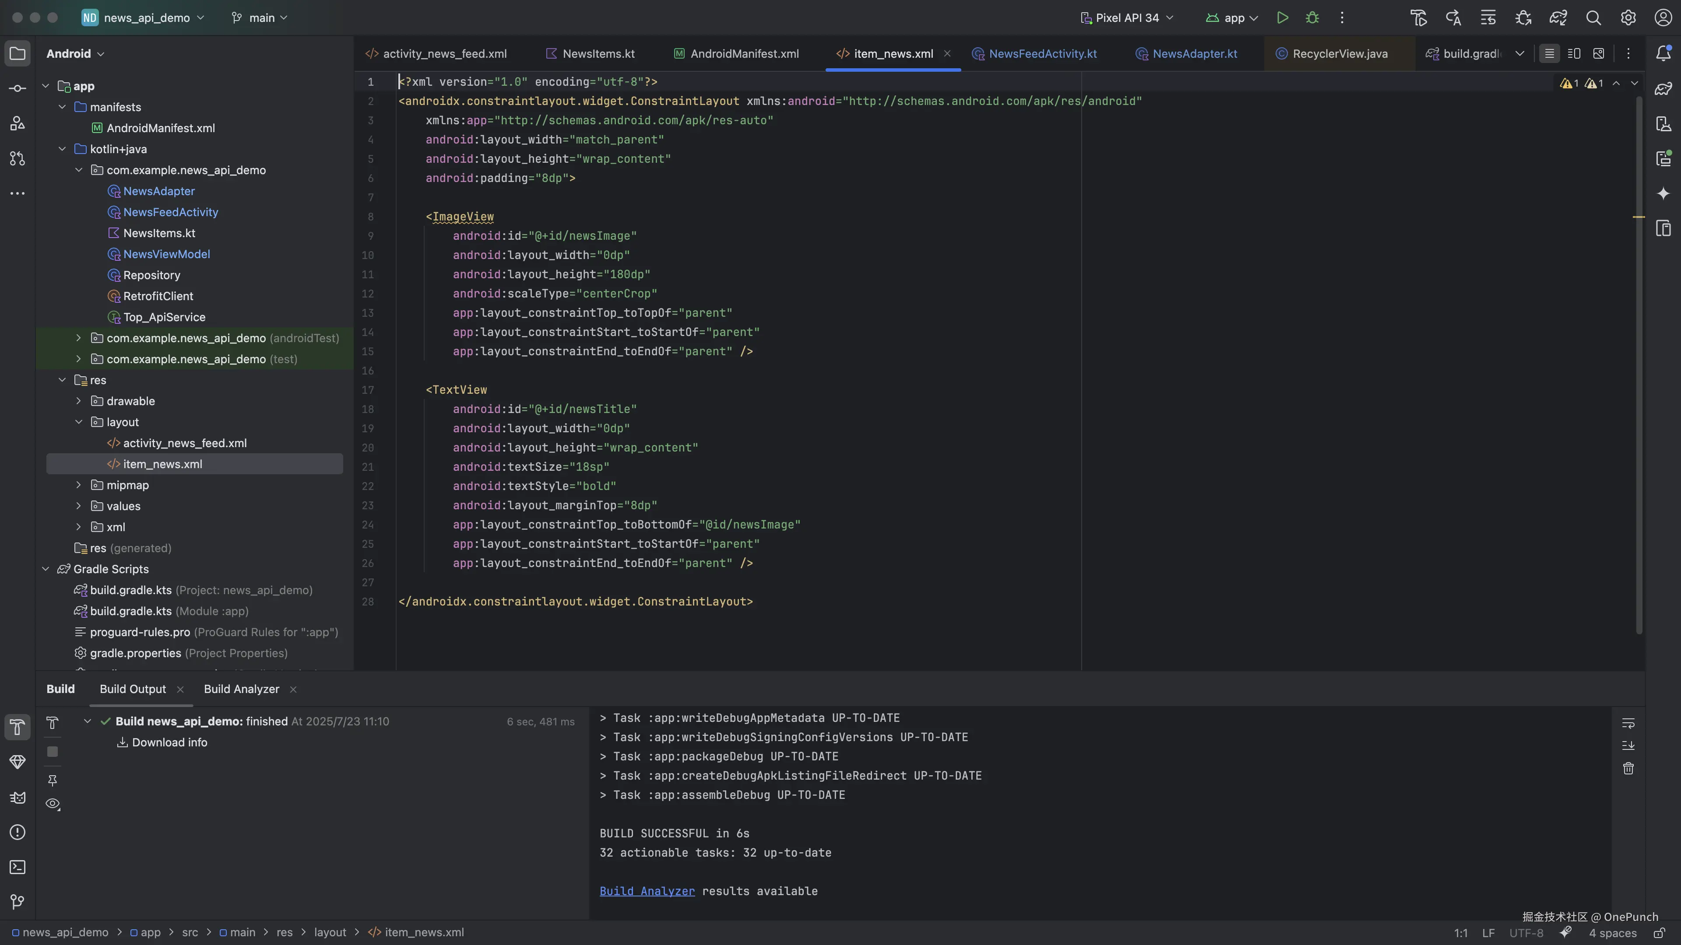The width and height of the screenshot is (1681, 945).
Task: Click the Download info item
Action: (169, 742)
